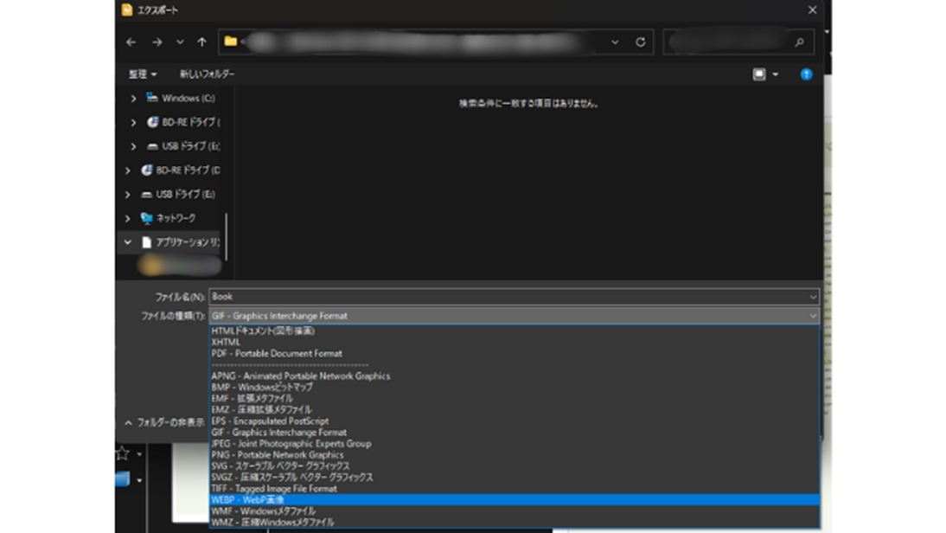Screen dimensions: 946x533
Task: Go up one folder level
Action: pyautogui.click(x=201, y=42)
